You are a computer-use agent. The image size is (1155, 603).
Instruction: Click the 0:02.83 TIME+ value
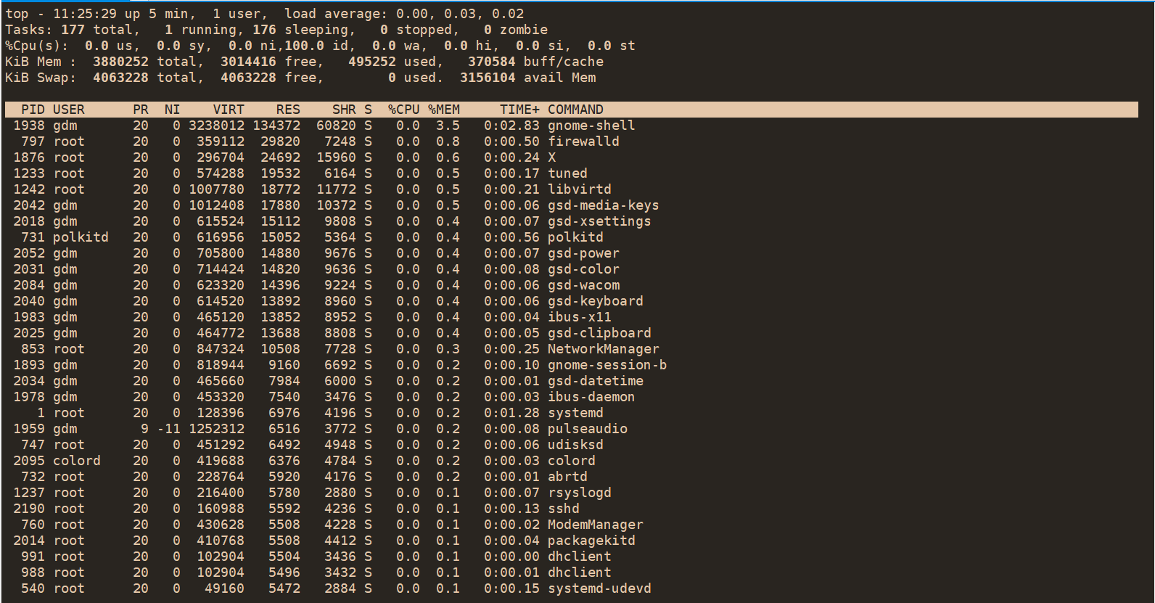[511, 126]
